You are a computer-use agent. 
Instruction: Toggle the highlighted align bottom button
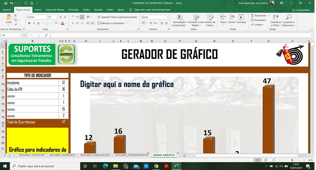click(x=82, y=17)
